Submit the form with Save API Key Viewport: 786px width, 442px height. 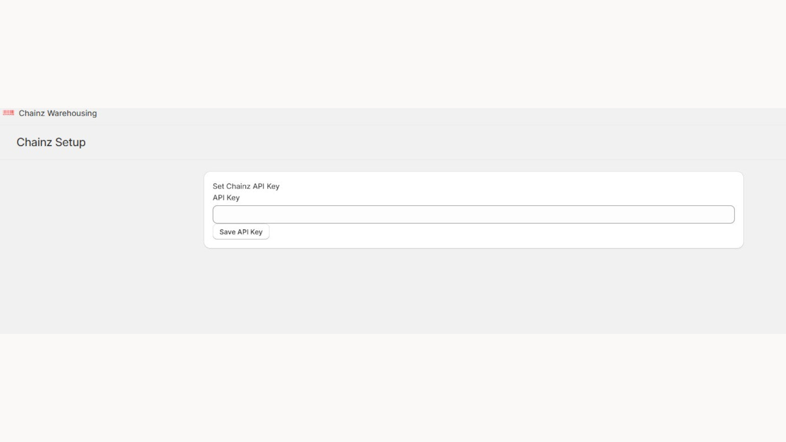pos(241,232)
